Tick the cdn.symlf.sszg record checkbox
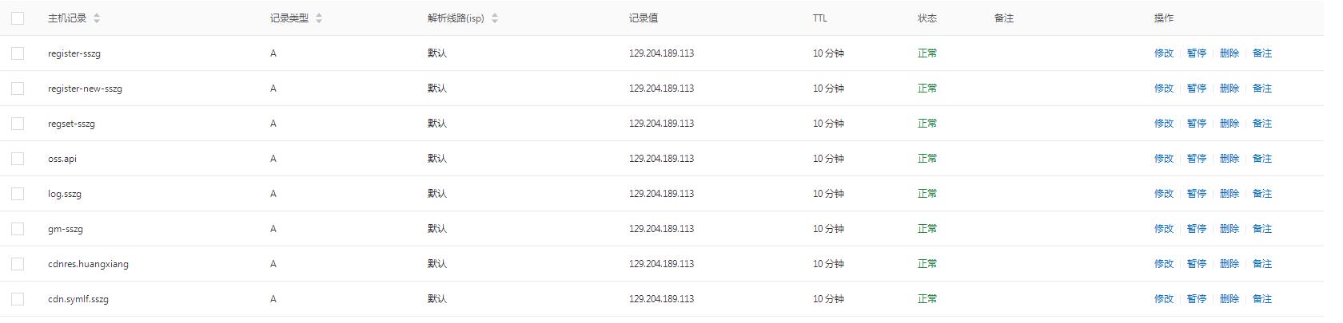Viewport: 1343px width, 323px height. 18,299
